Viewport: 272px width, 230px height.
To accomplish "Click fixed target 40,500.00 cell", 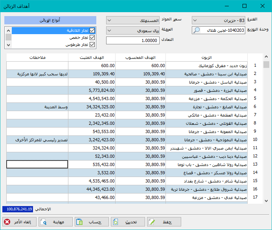I will pos(92,82).
